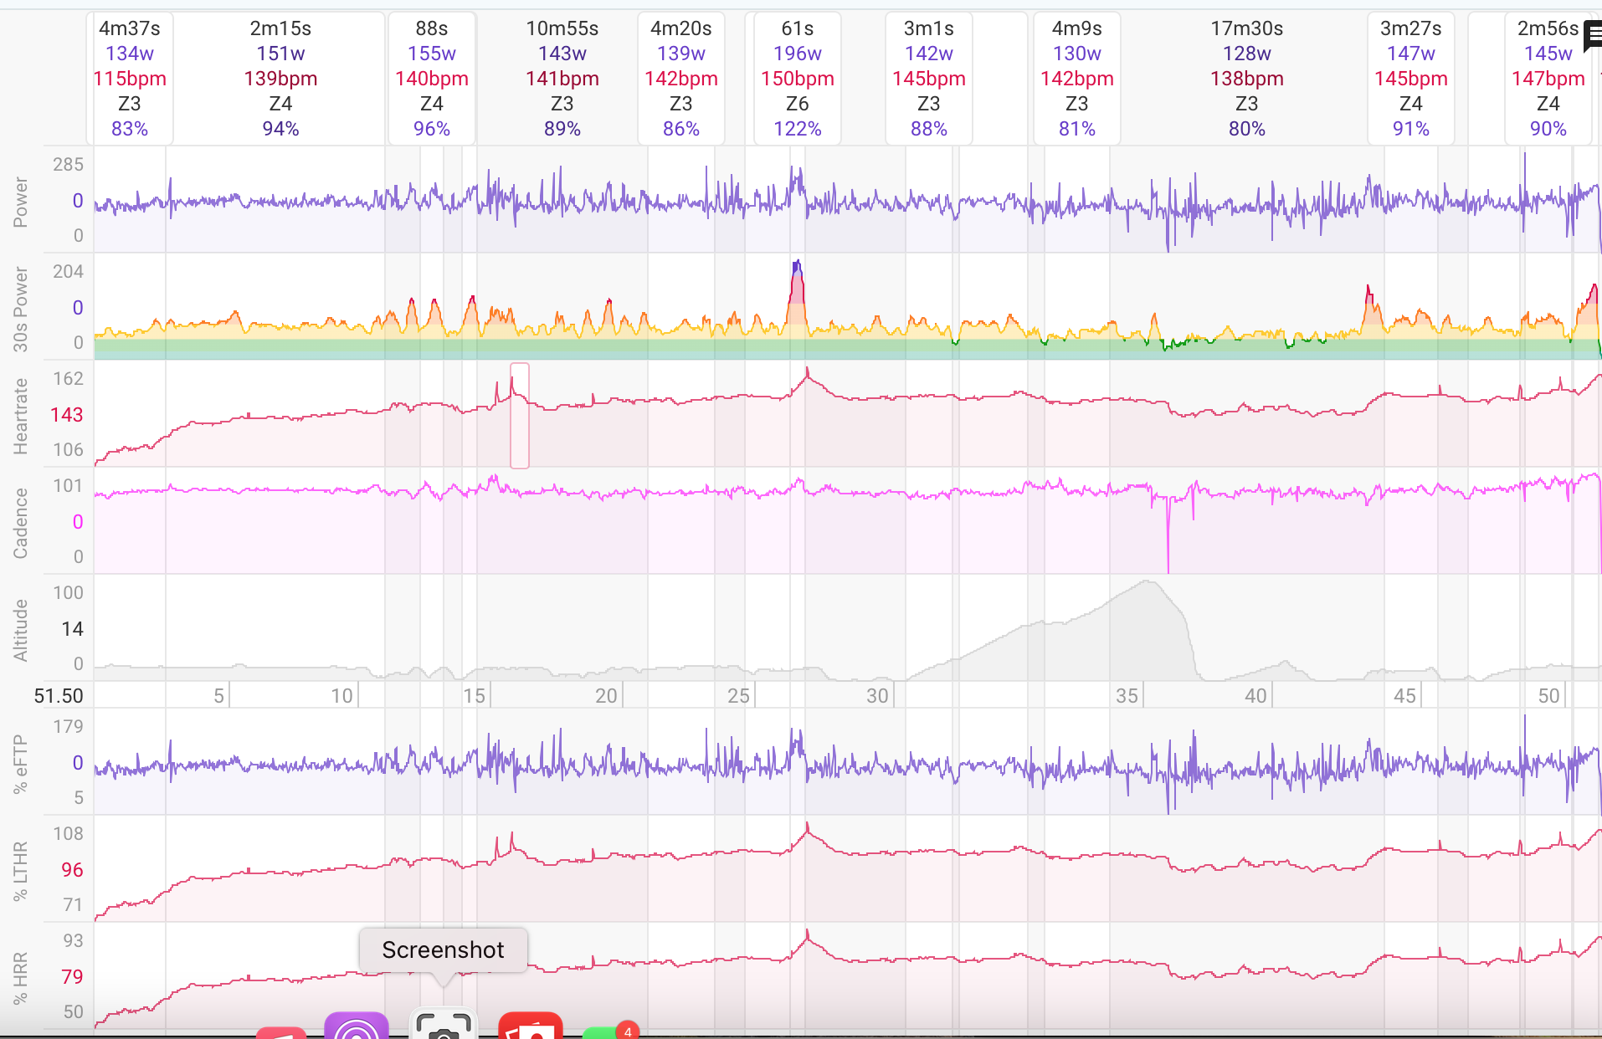Click the 51.50 time value

tap(59, 696)
